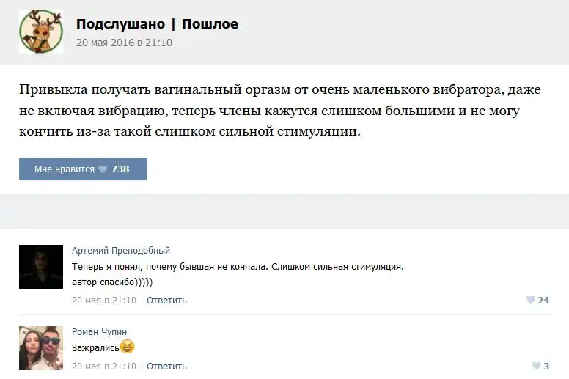Click the 24 like count on first comment
This screenshot has height=379, width=569.
(543, 301)
